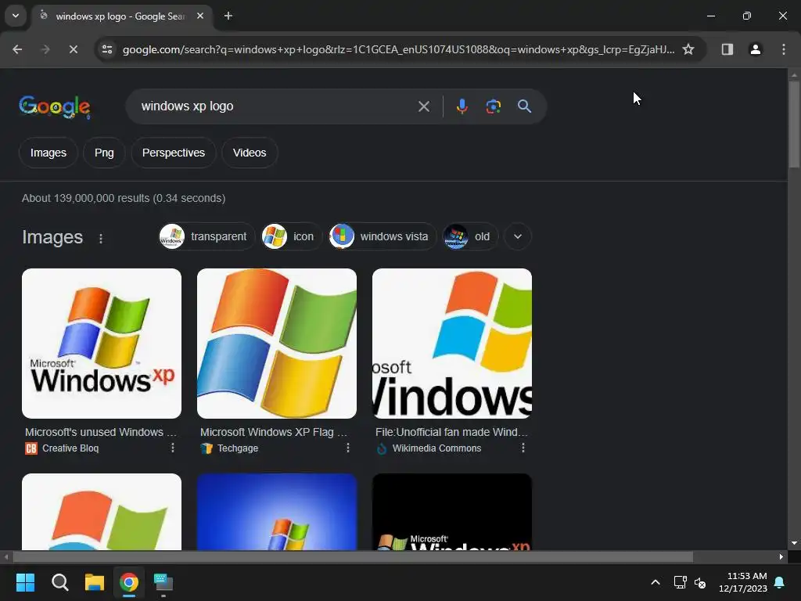This screenshot has width=801, height=601.
Task: Open the black background Windows XP thumbnail
Action: pyautogui.click(x=452, y=512)
